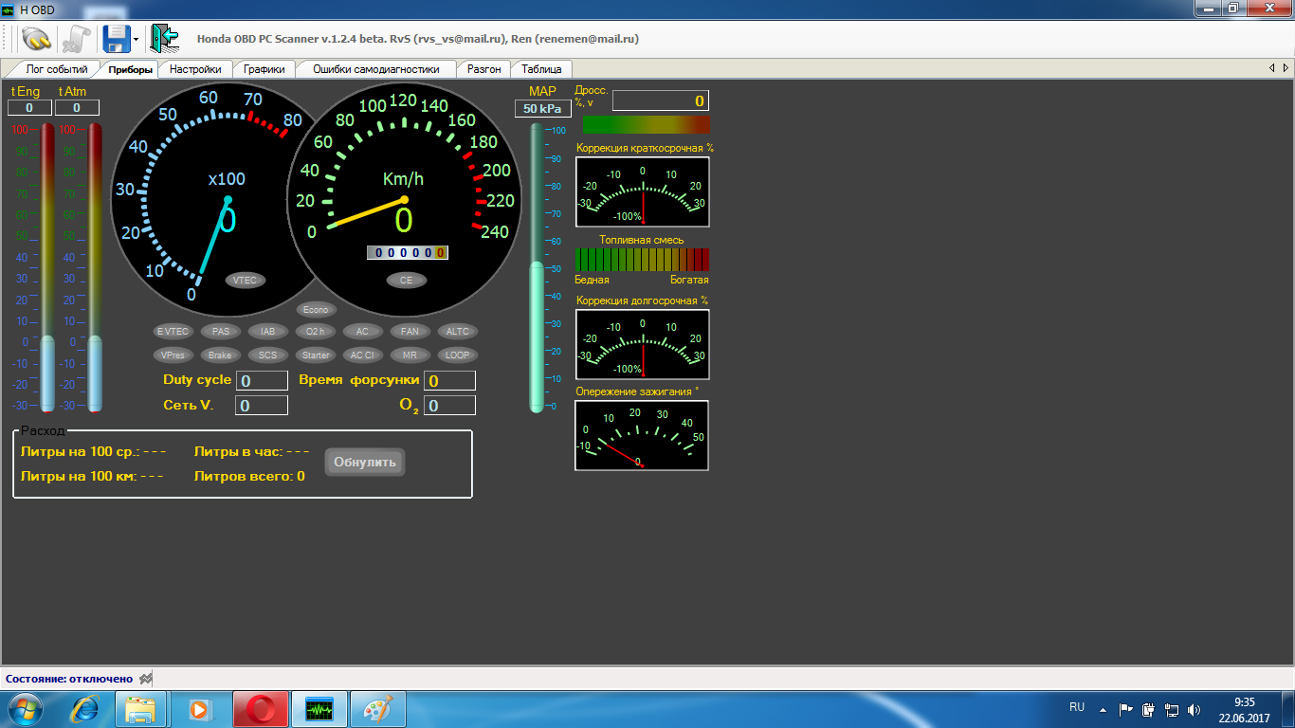
Task: Switch to the Лог событий tab
Action: click(x=57, y=69)
